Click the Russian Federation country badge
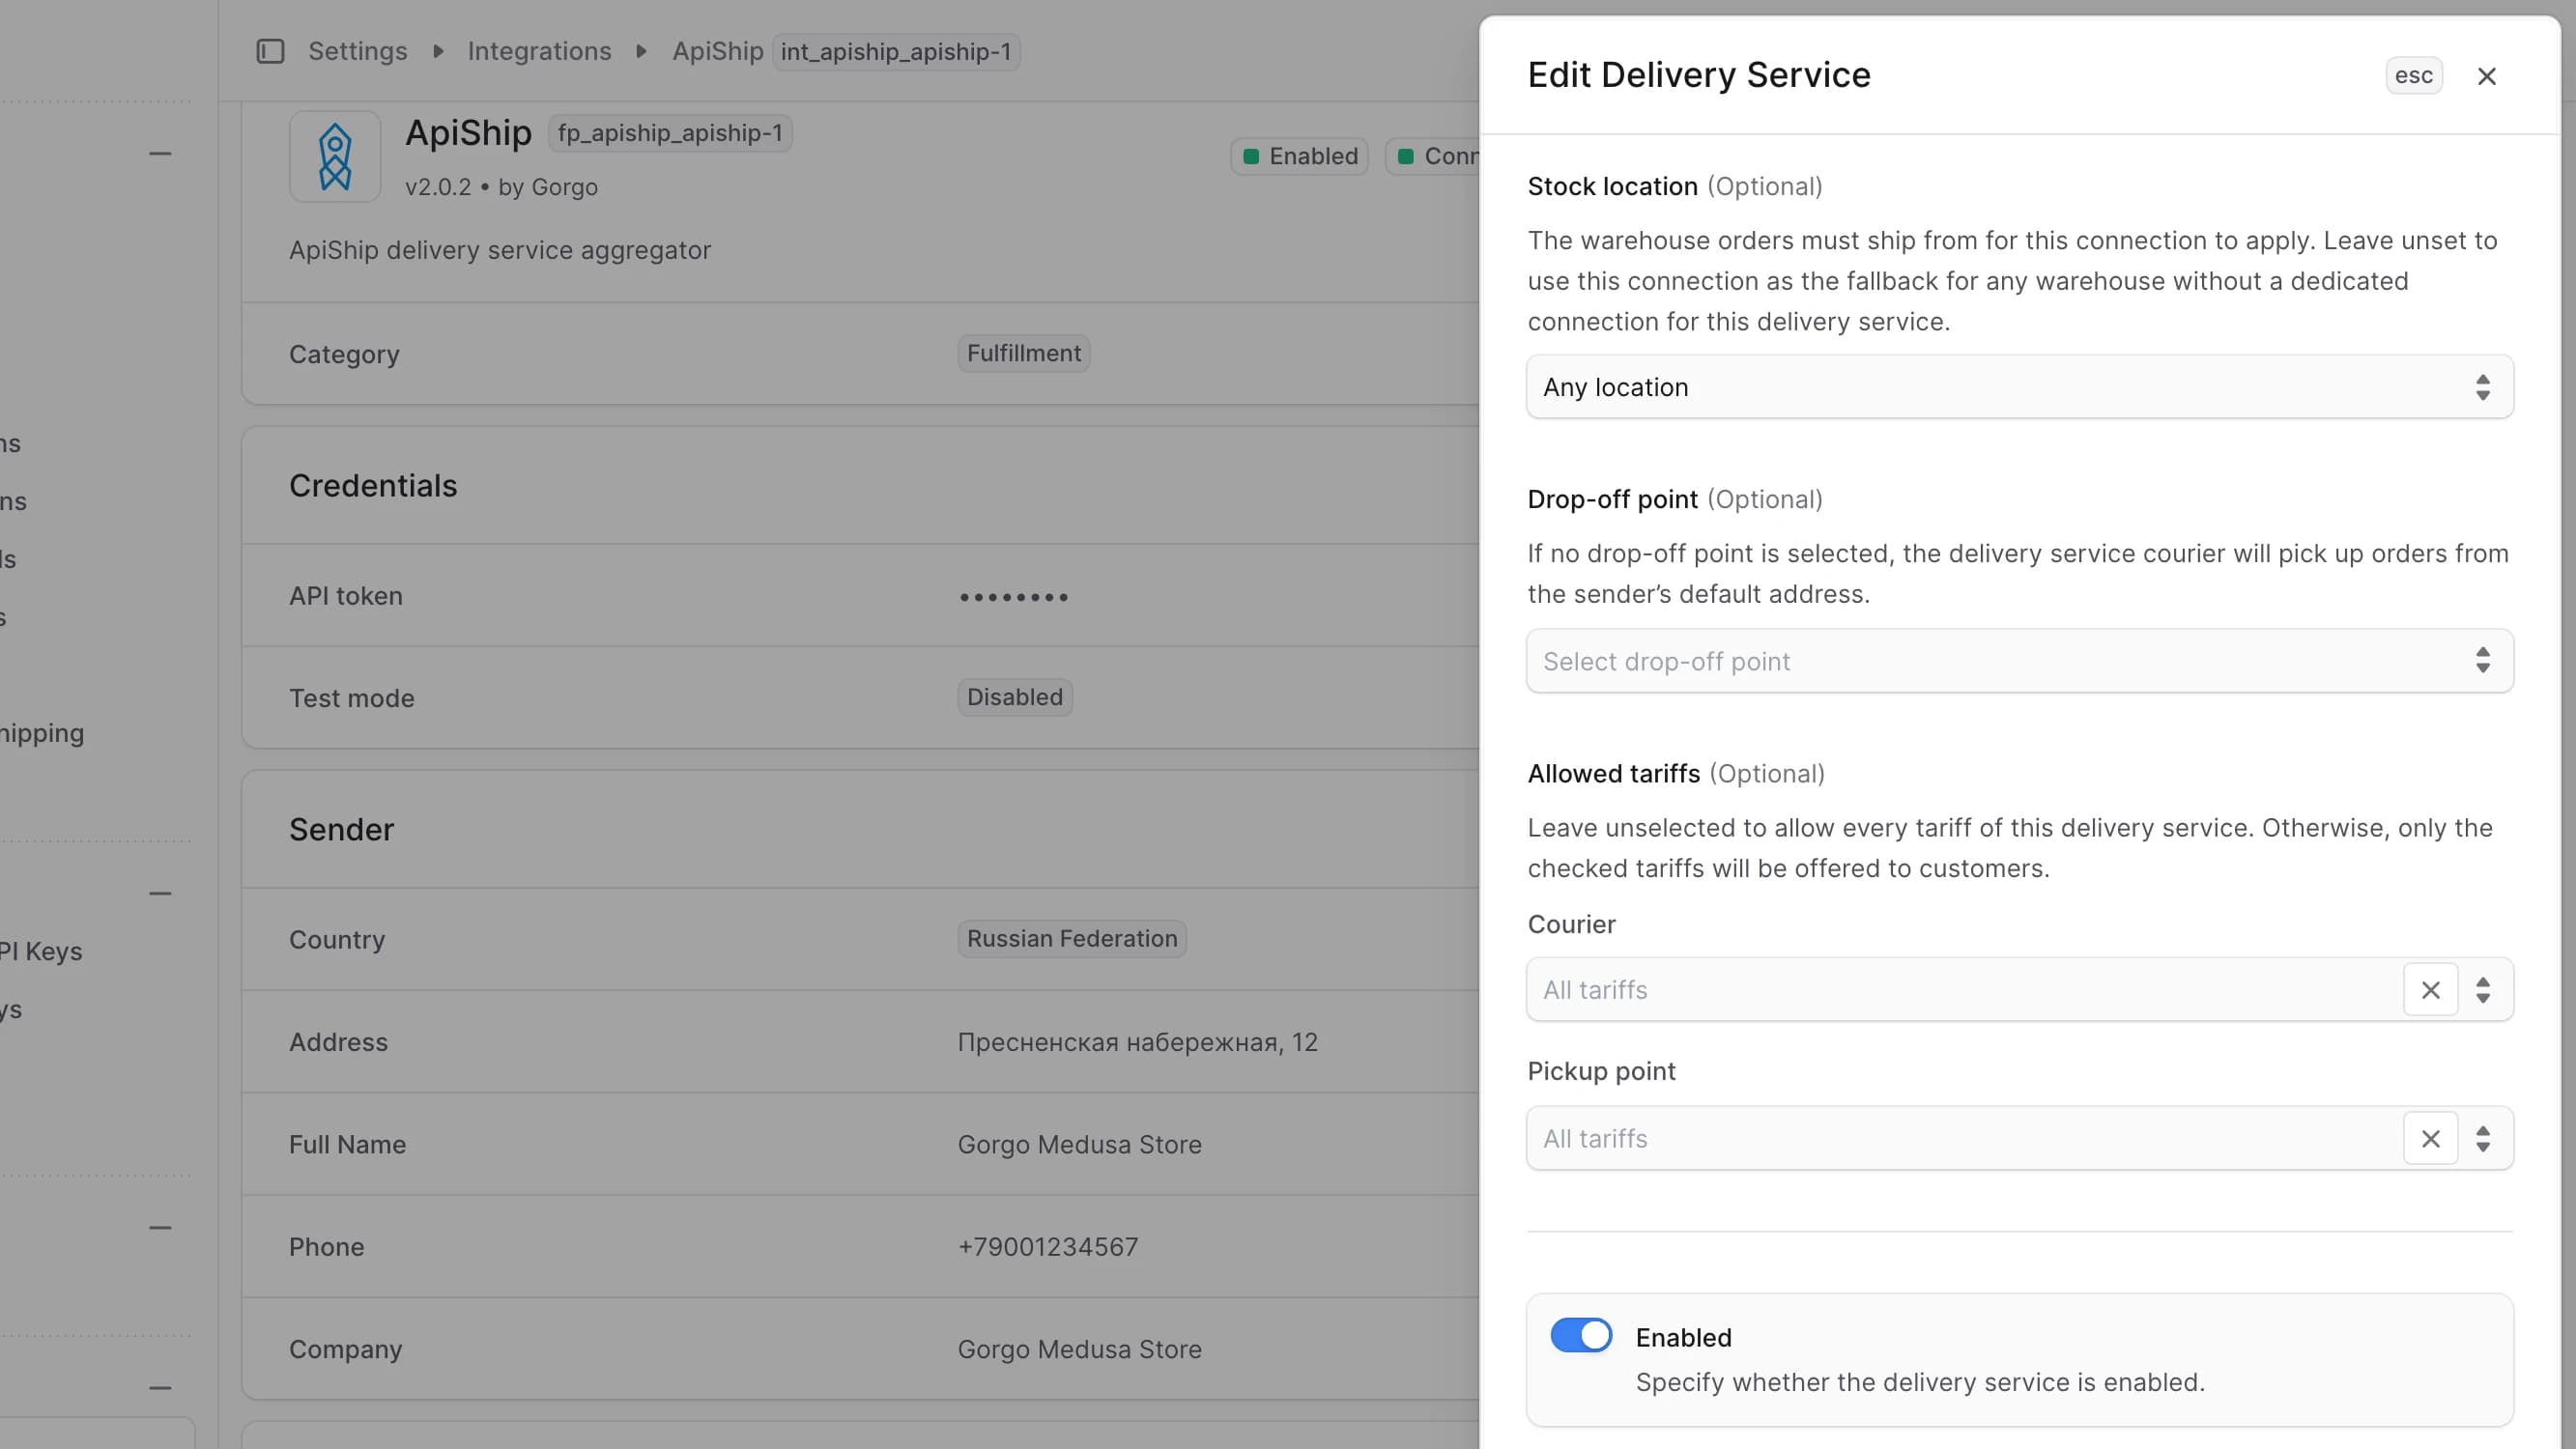 [x=1072, y=939]
